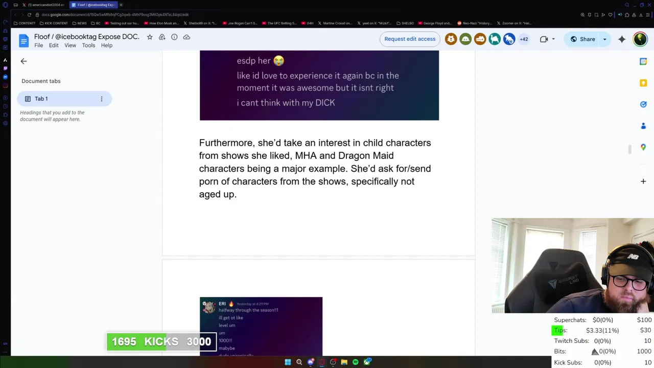
Task: Open the File menu
Action: click(x=39, y=45)
